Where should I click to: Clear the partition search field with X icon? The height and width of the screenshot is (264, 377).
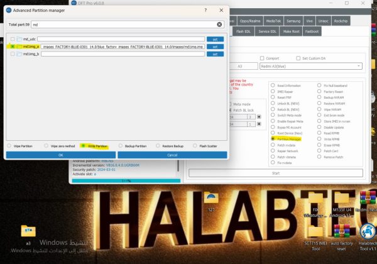219,25
